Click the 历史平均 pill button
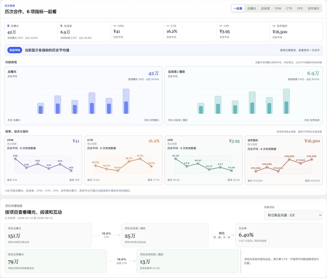Viewport: 327px width, 278px height. coord(15,50)
